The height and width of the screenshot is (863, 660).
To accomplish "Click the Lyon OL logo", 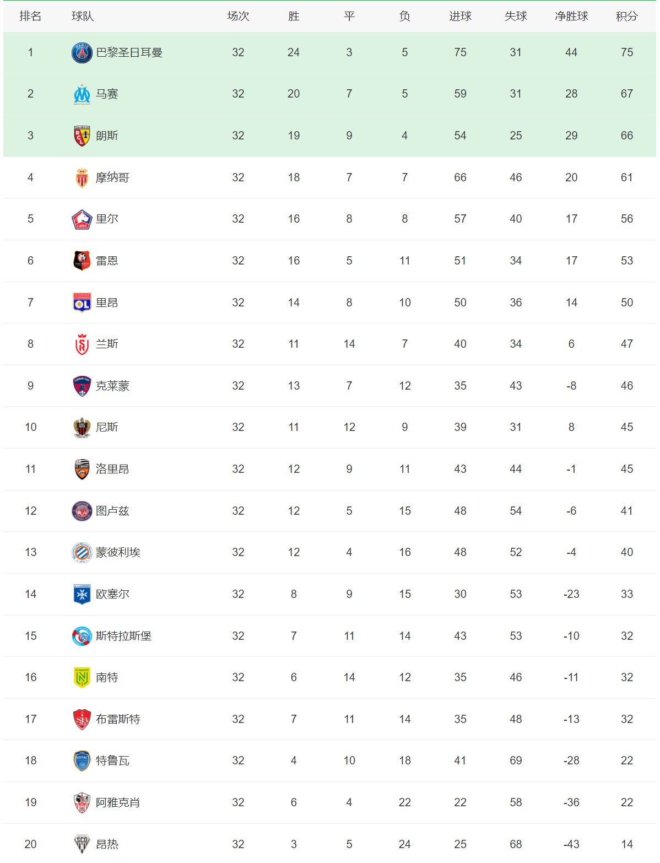I will (82, 303).
